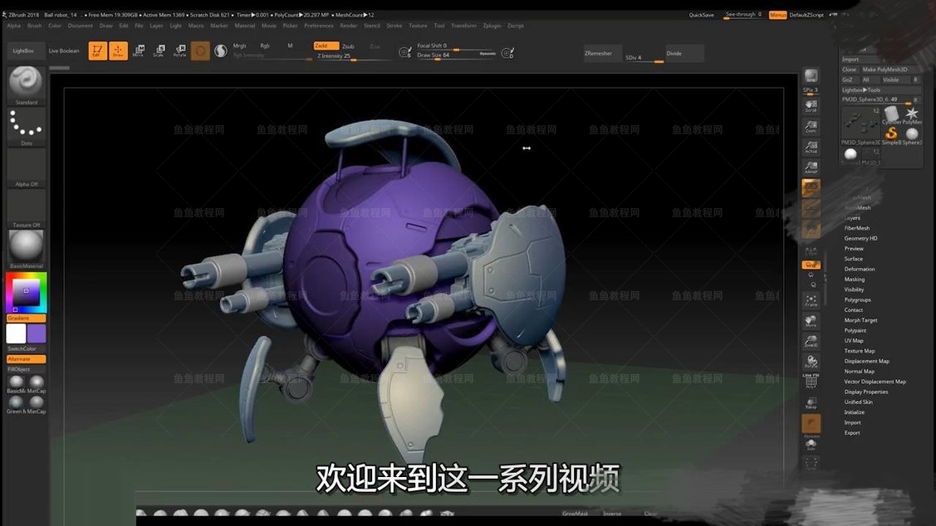This screenshot has height=526, width=936.
Task: Select the purple main color swatch
Action: pos(37,334)
